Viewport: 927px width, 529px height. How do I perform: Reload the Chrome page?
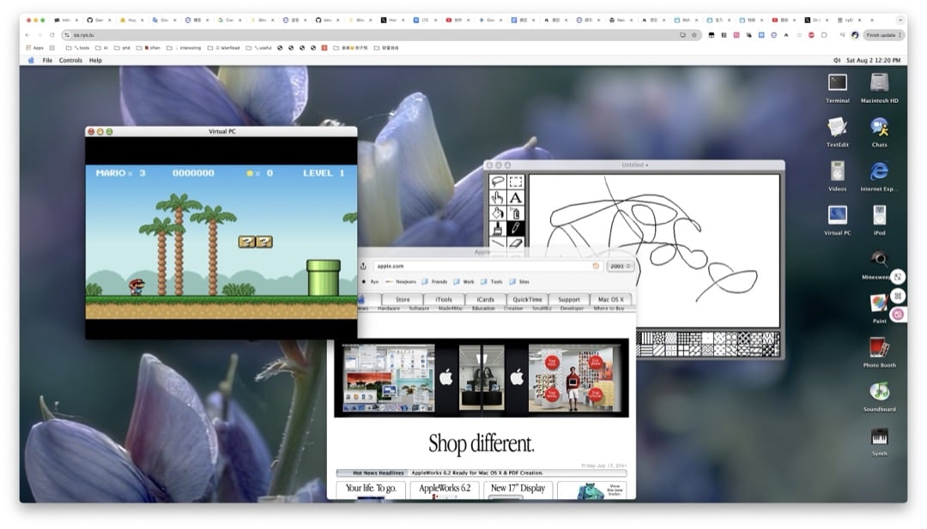[52, 35]
